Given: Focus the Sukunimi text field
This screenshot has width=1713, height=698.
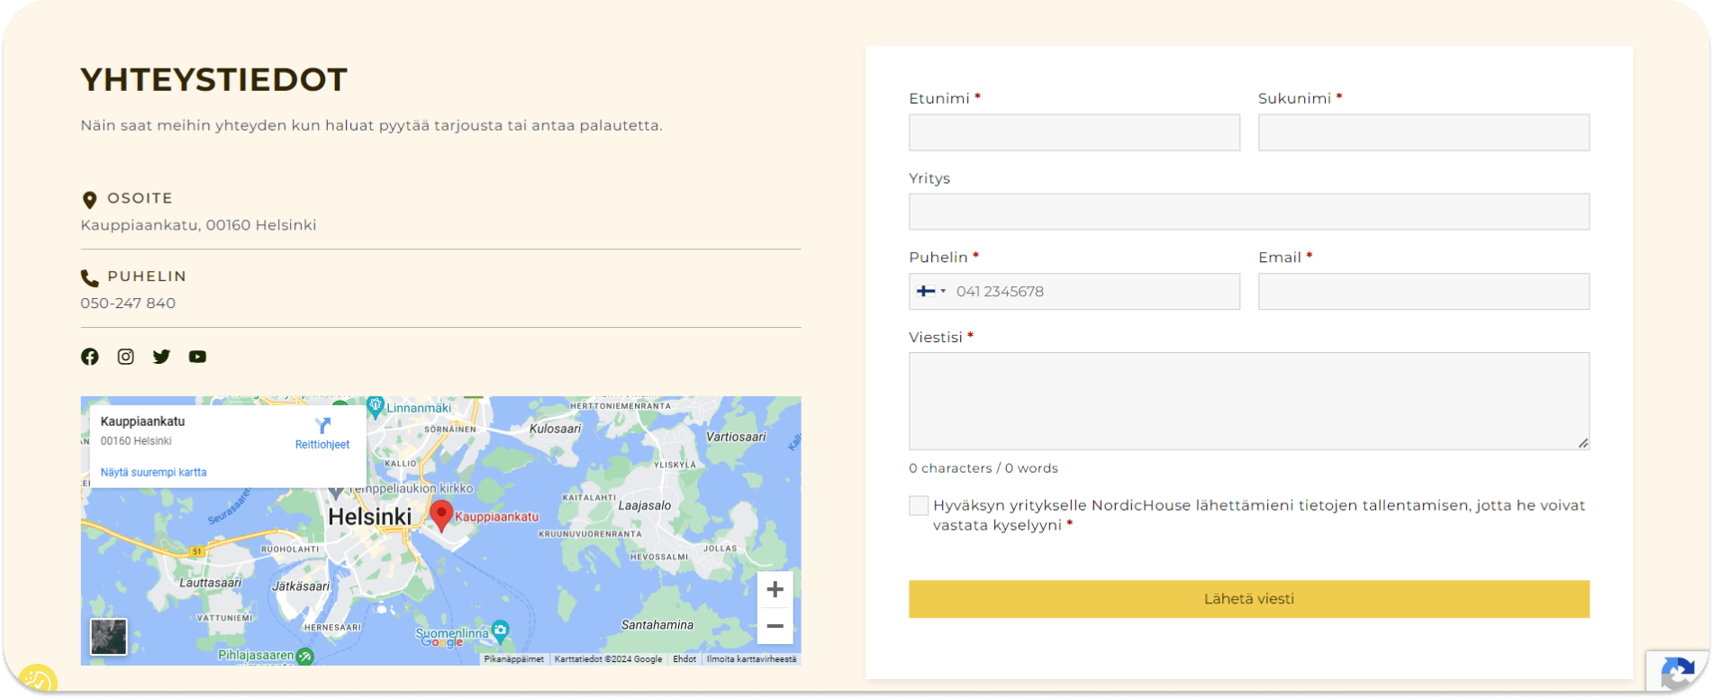Looking at the screenshot, I should point(1423,132).
